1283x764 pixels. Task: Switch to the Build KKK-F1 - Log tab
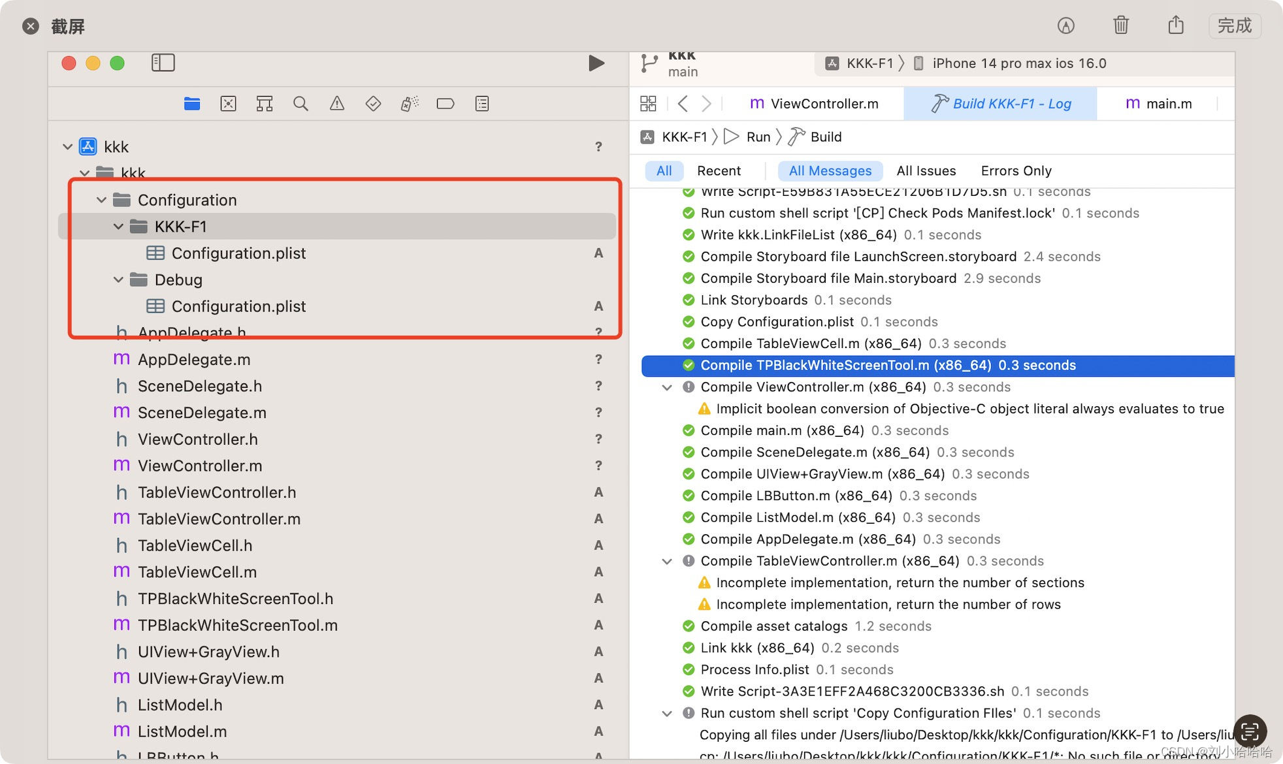click(x=1001, y=103)
